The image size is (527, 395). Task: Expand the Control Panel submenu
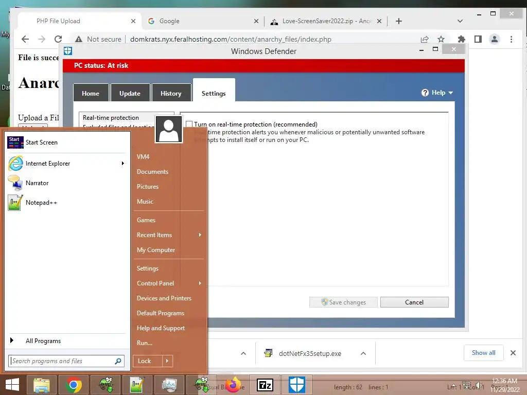(200, 283)
